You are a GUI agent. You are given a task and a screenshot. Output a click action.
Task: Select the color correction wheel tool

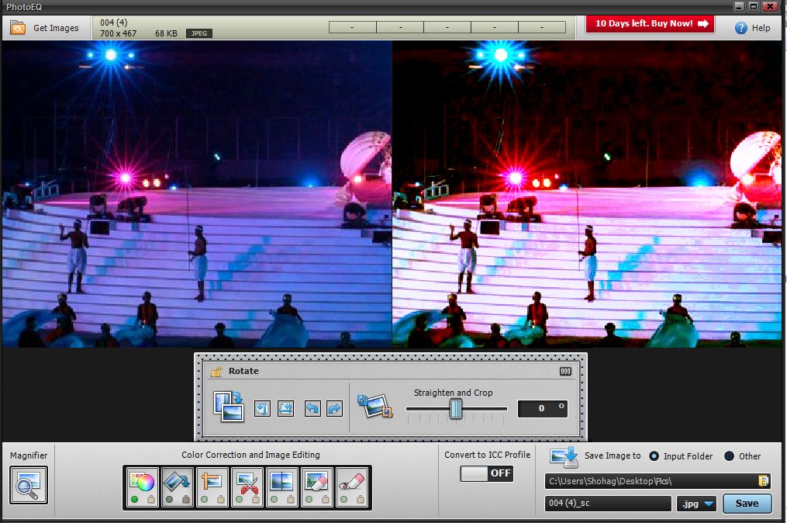(143, 486)
